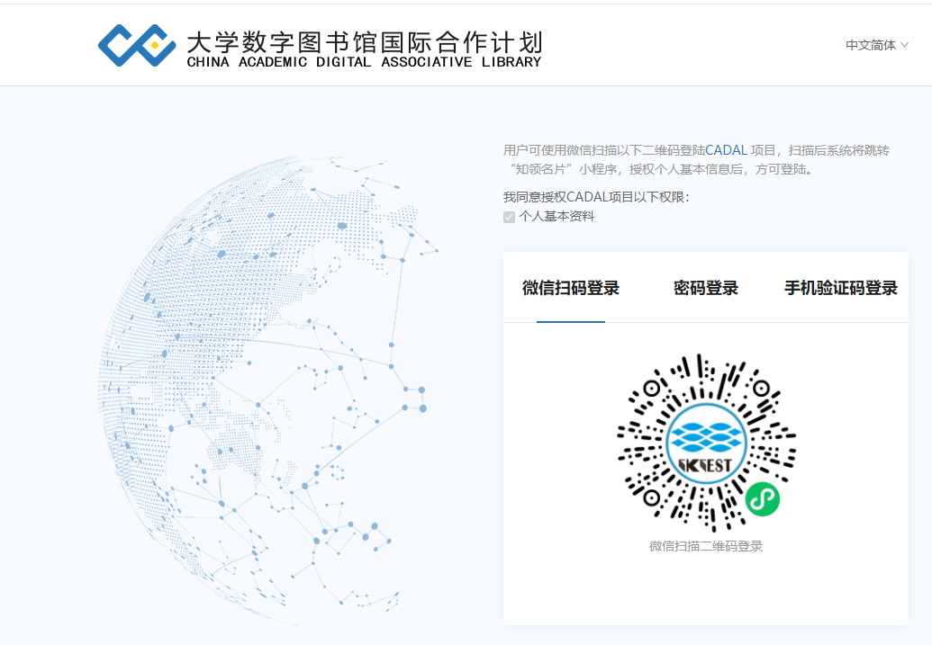The image size is (932, 645).
Task: Open the 中文简体 language dropdown
Action: [877, 45]
